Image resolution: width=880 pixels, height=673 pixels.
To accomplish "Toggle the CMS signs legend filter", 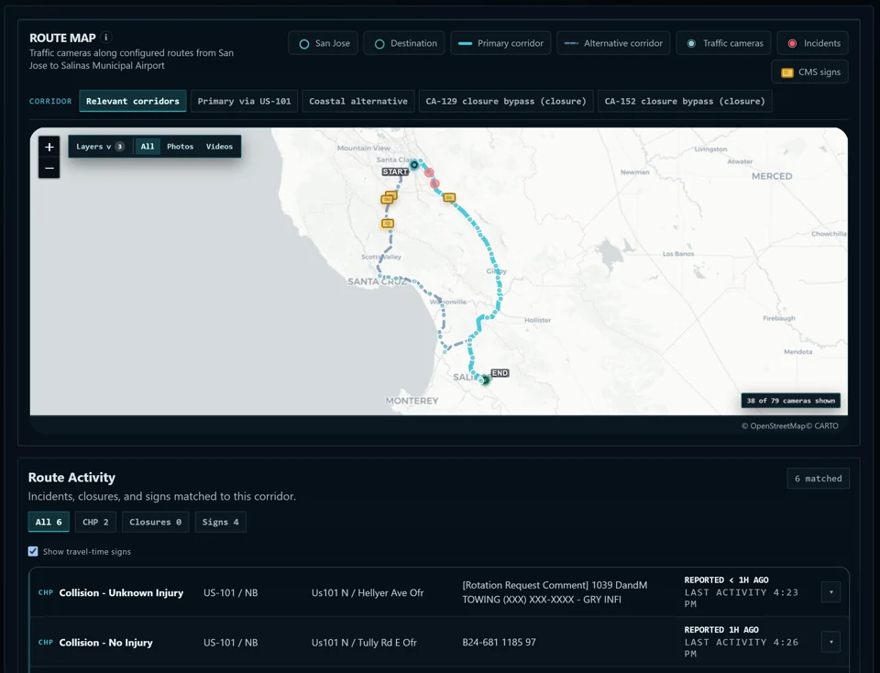I will click(809, 72).
